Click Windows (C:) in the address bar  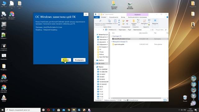click(x=113, y=30)
